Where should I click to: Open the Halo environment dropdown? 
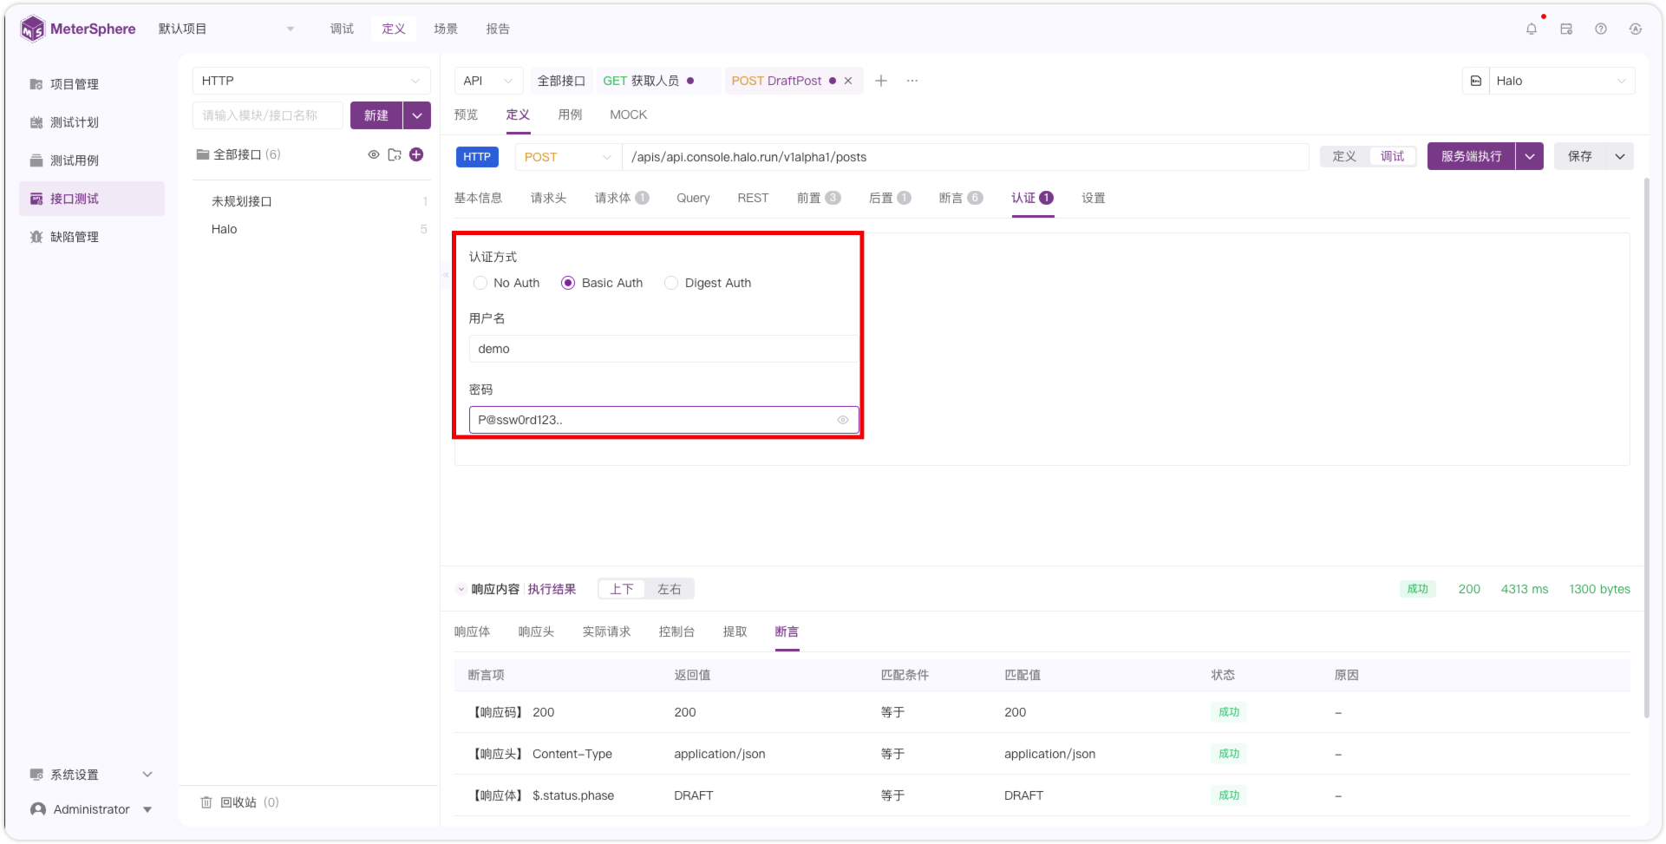(1562, 81)
